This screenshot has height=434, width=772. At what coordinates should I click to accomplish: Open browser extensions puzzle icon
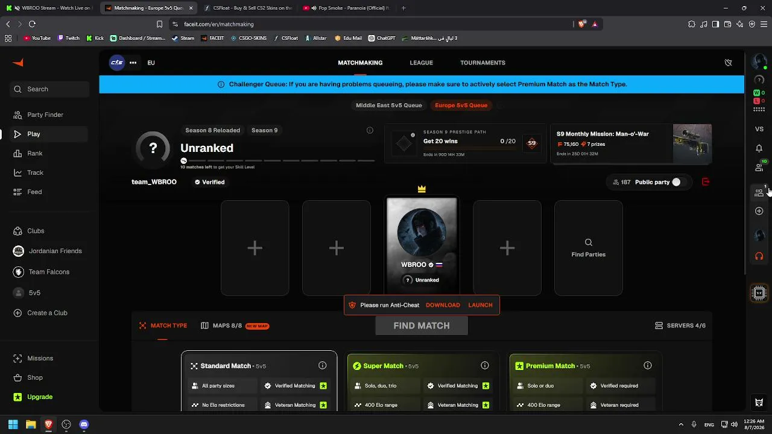[692, 24]
